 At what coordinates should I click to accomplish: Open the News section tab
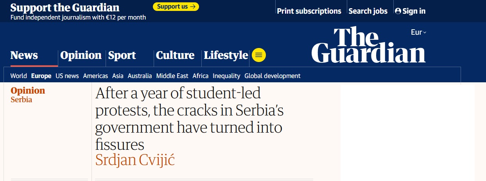pos(24,55)
